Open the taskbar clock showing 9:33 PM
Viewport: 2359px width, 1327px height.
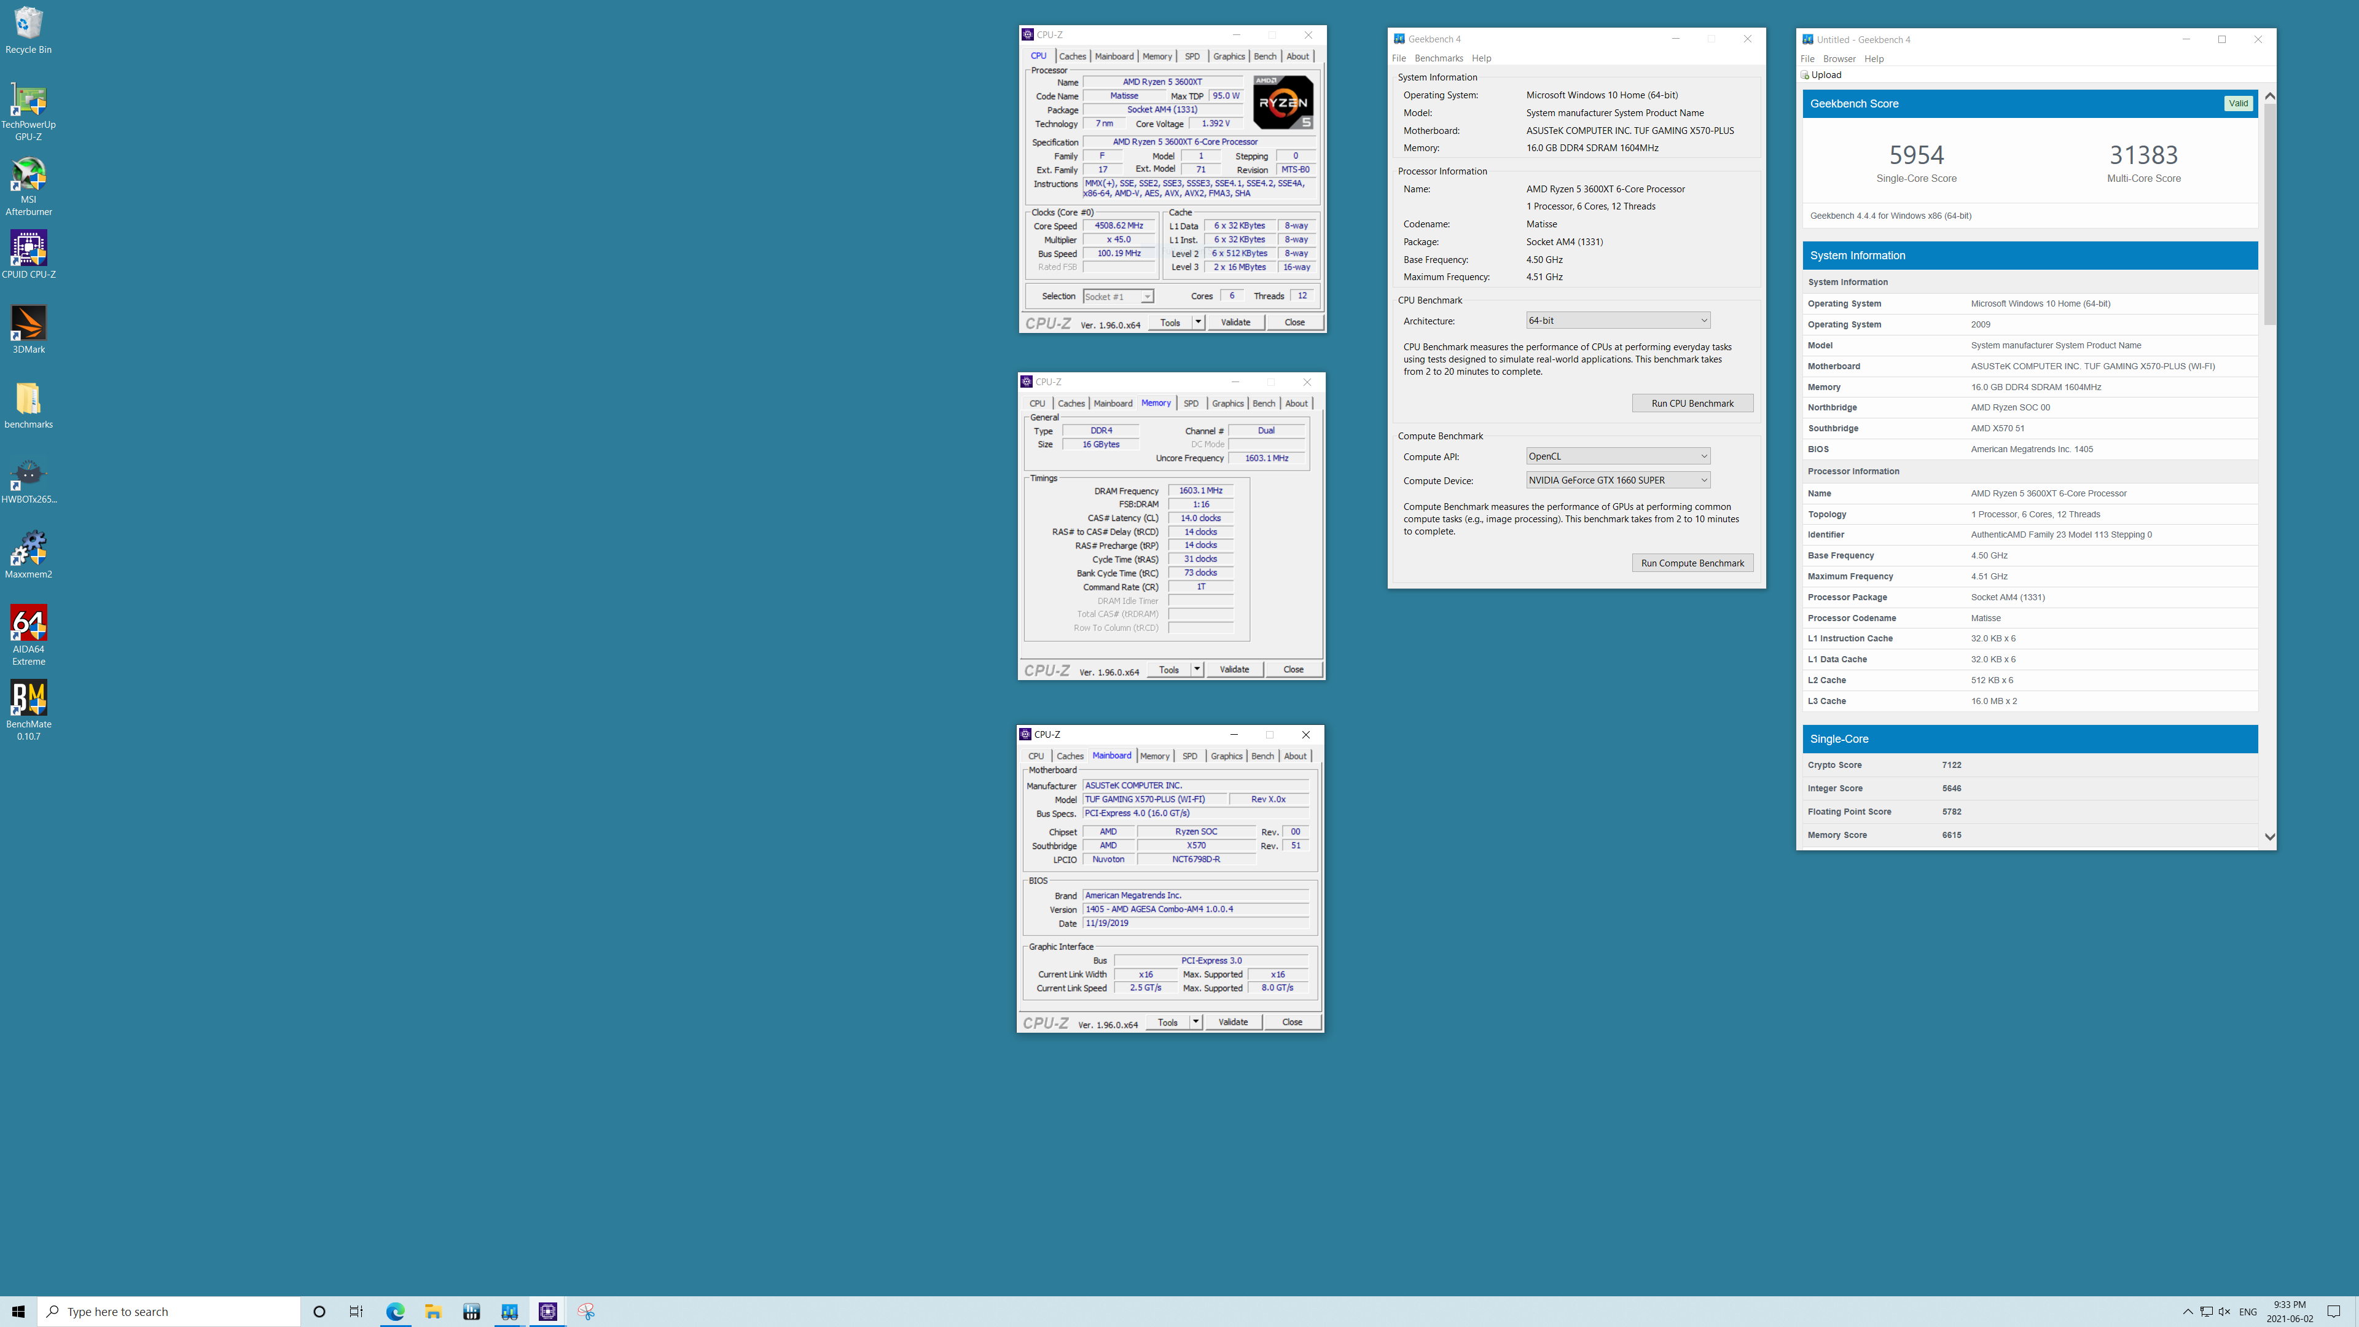(x=2290, y=1312)
